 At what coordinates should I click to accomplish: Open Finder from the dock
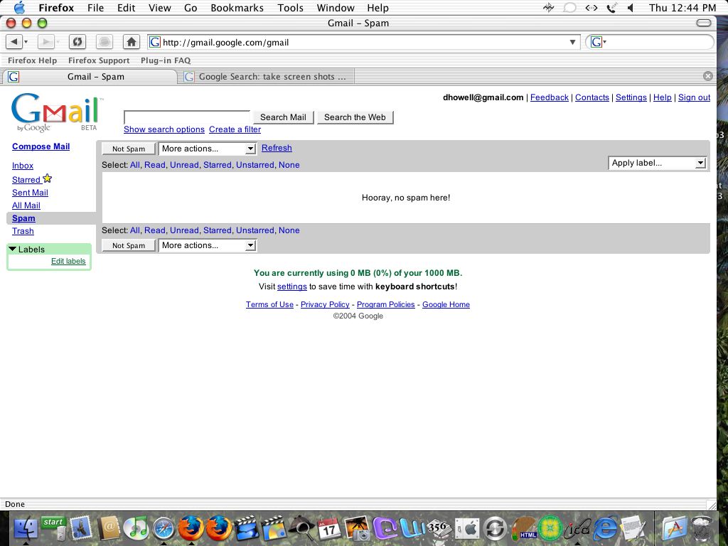pos(26,528)
